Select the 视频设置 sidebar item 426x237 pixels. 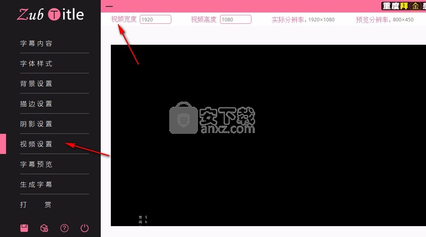click(x=36, y=144)
